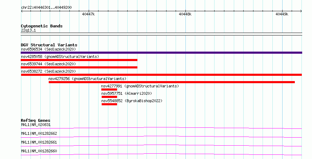Click the magenta MKL1|NM_001282662 transcript line

point(161,137)
